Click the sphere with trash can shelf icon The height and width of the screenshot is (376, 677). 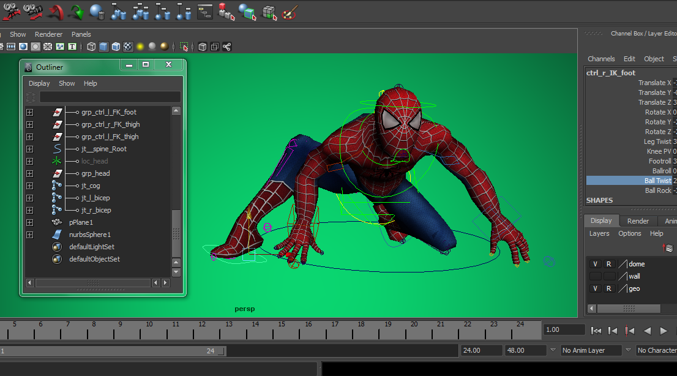[97, 12]
